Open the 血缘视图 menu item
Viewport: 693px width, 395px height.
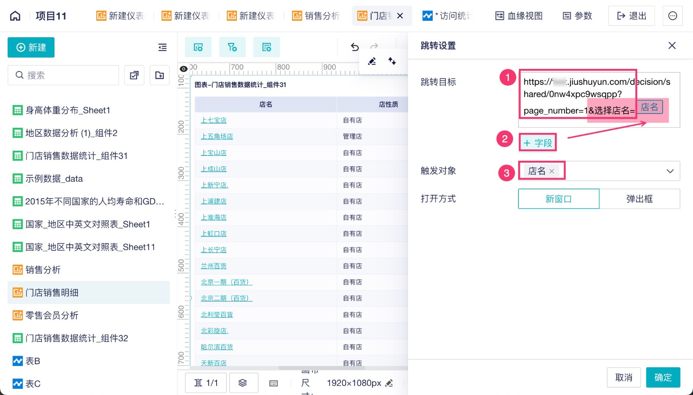[x=519, y=16]
